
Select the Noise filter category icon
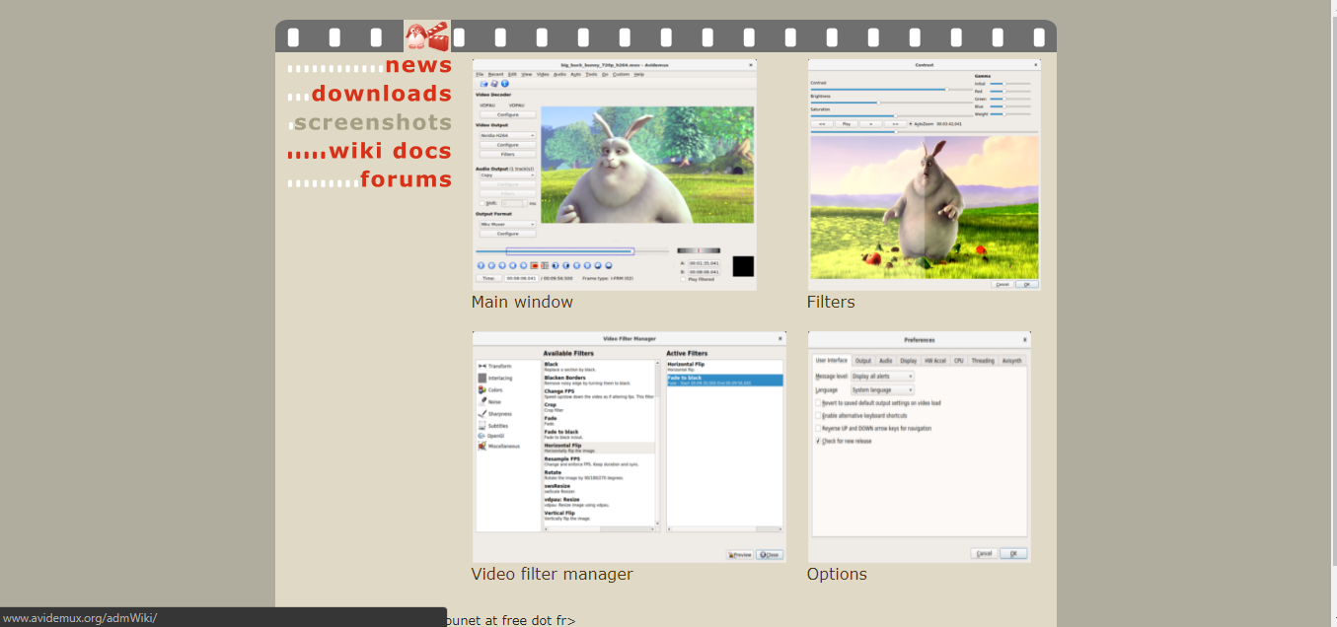pyautogui.click(x=482, y=401)
